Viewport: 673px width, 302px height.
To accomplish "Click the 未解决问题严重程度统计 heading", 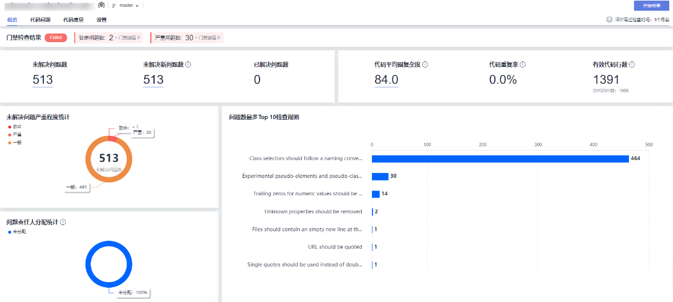I will tap(38, 117).
